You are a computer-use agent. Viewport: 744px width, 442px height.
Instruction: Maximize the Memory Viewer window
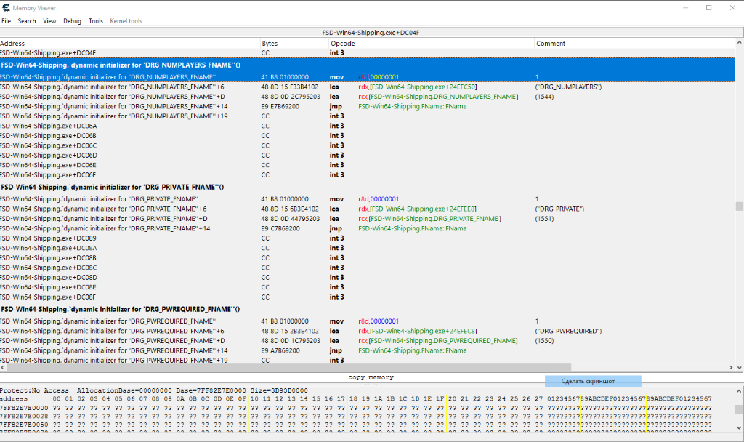pos(708,7)
